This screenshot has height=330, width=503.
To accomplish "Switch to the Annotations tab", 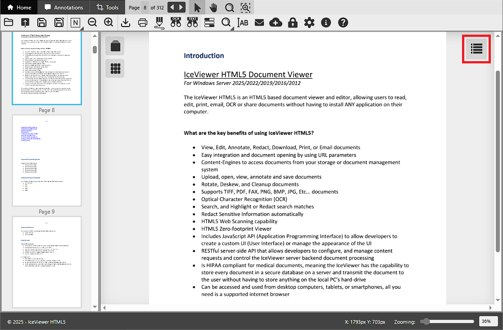I will click(63, 7).
